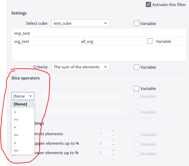189x166 pixels.
Task: Open the Select cube dropdown
Action: click(x=80, y=23)
